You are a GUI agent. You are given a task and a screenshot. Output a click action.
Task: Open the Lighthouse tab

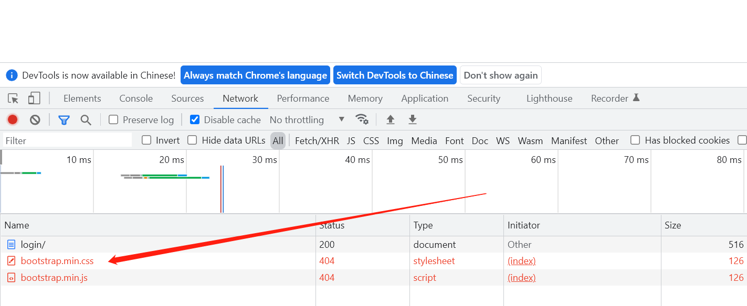pos(550,99)
